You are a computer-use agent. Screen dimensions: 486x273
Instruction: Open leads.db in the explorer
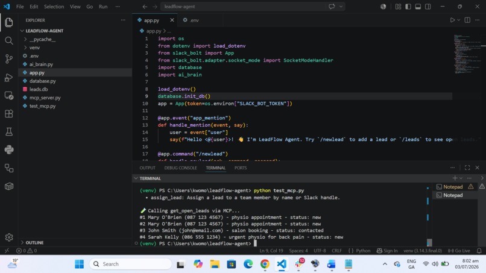(39, 89)
